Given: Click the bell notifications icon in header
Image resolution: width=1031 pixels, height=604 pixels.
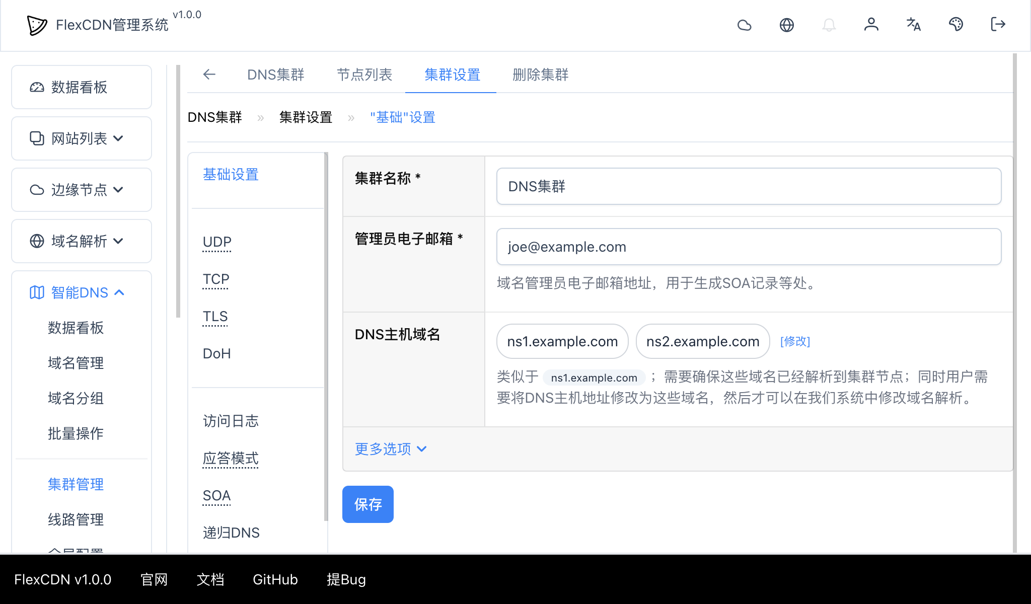Looking at the screenshot, I should tap(830, 25).
